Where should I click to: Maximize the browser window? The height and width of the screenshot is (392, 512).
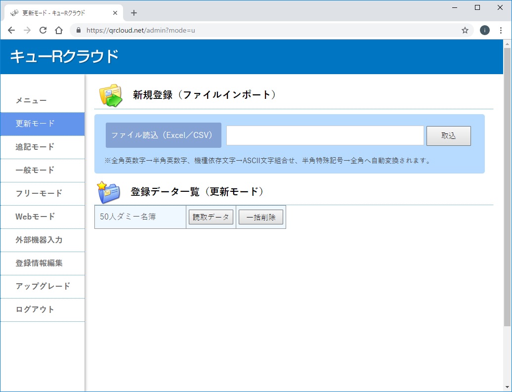pyautogui.click(x=477, y=7)
